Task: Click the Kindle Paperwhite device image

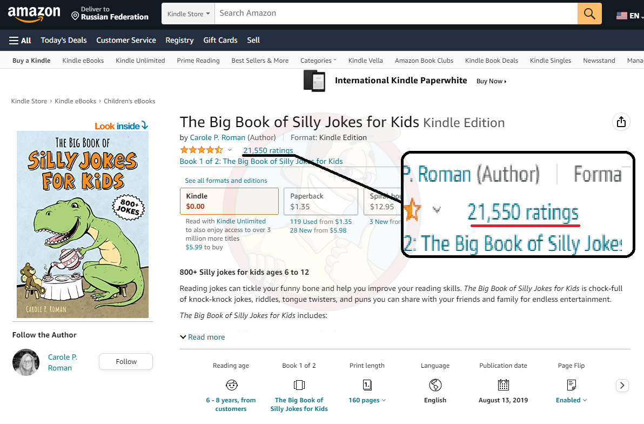Action: click(x=314, y=81)
